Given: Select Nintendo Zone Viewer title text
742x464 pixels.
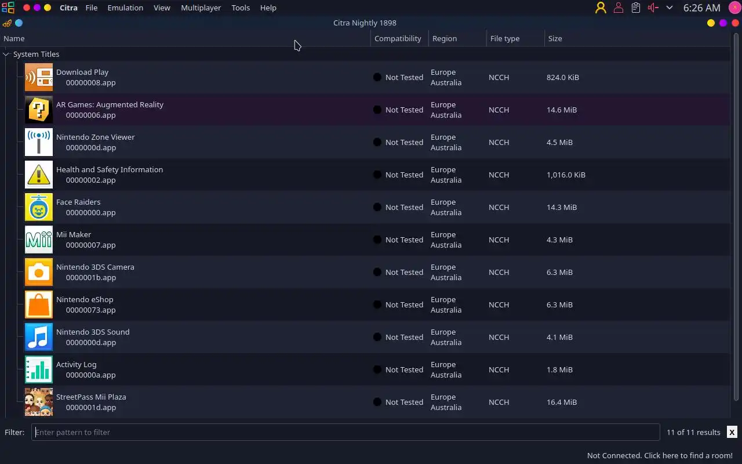Looking at the screenshot, I should [95, 137].
